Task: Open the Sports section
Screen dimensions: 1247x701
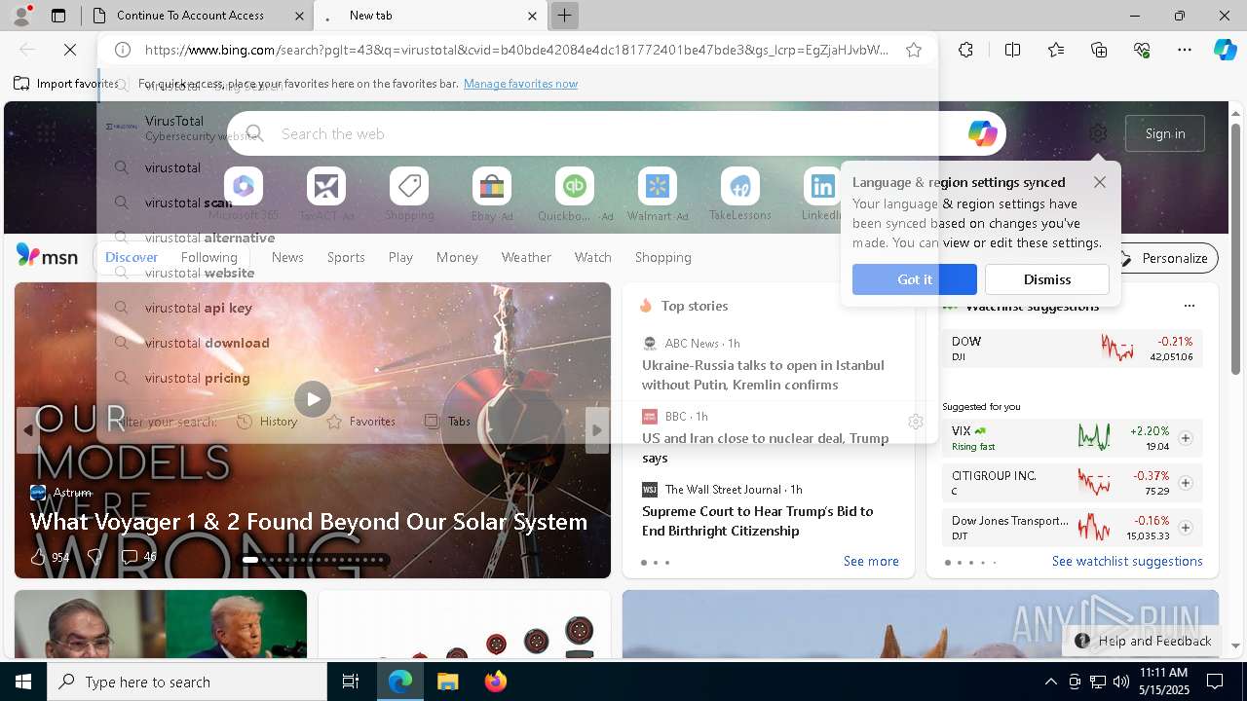Action: 346,257
